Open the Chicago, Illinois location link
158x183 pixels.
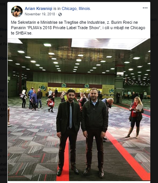pyautogui.click(x=76, y=8)
